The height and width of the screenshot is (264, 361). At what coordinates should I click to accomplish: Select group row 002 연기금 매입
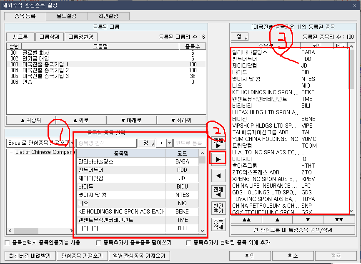[106, 58]
